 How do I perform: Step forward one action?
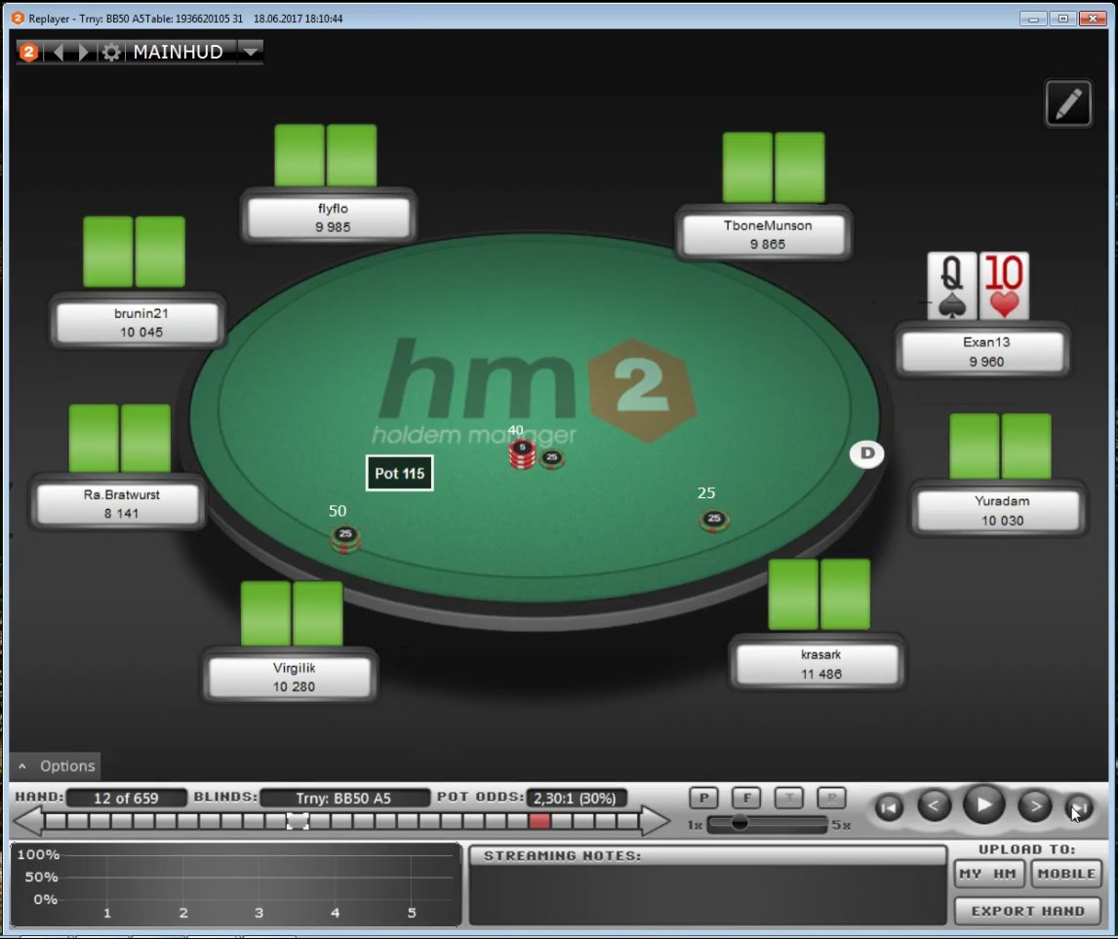point(1034,805)
